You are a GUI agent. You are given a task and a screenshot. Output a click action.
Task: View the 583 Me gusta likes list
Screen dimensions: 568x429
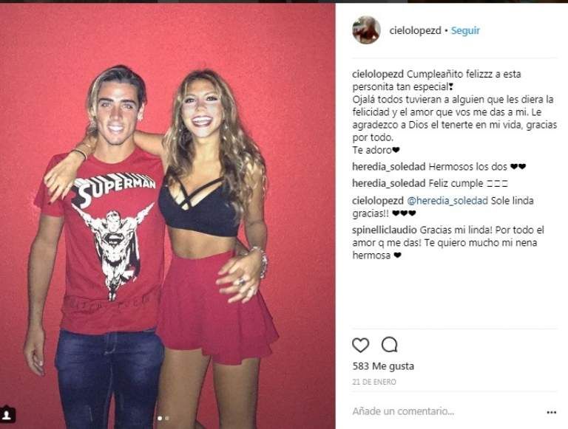point(383,366)
